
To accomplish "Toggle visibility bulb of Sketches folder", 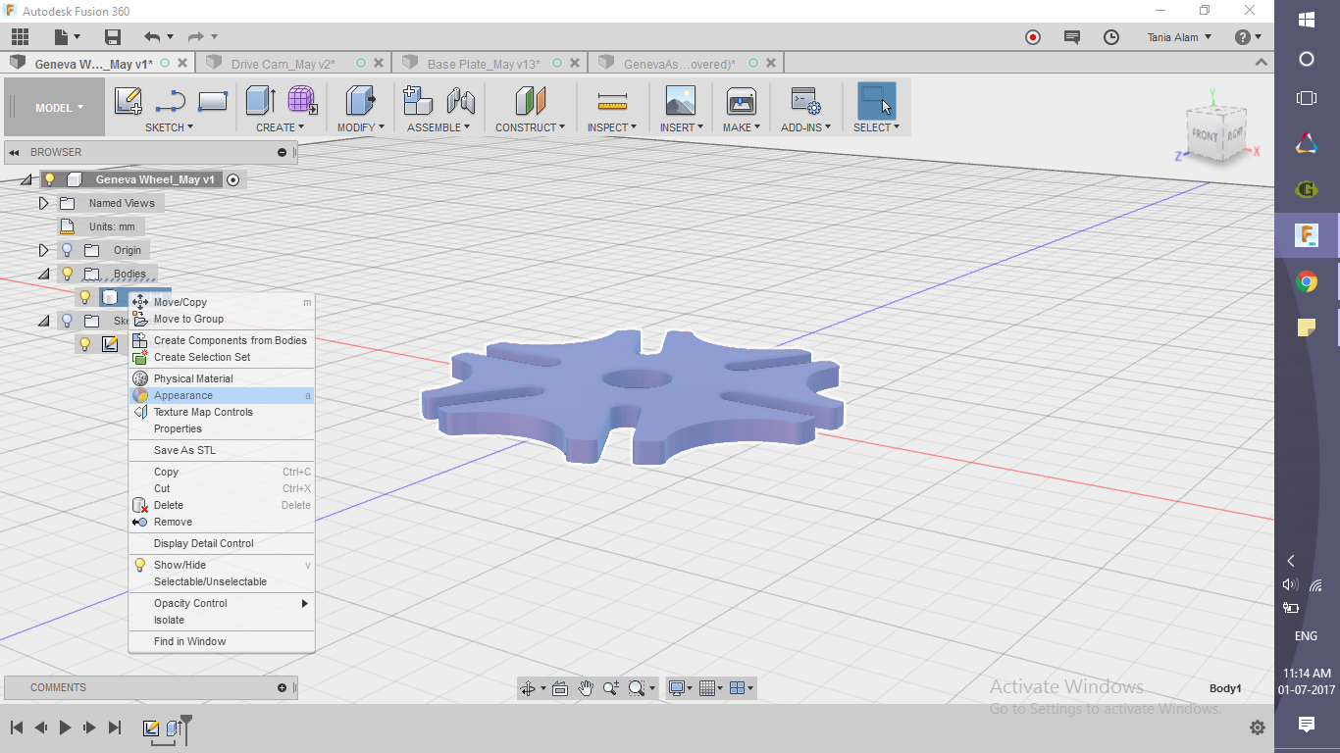I will click(67, 321).
